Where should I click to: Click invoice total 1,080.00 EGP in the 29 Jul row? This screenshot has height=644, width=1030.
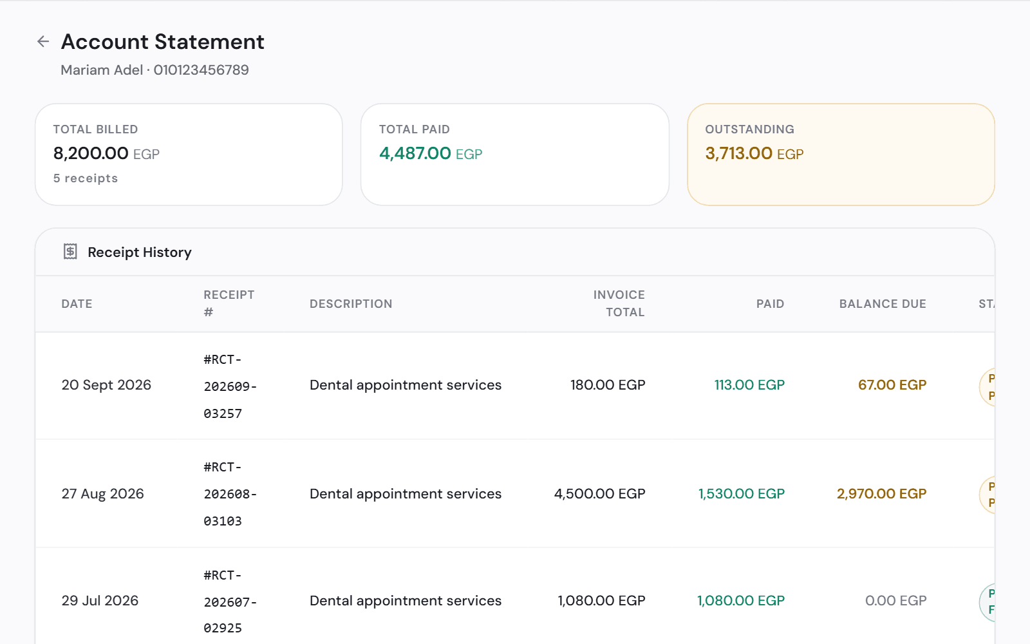pyautogui.click(x=601, y=601)
